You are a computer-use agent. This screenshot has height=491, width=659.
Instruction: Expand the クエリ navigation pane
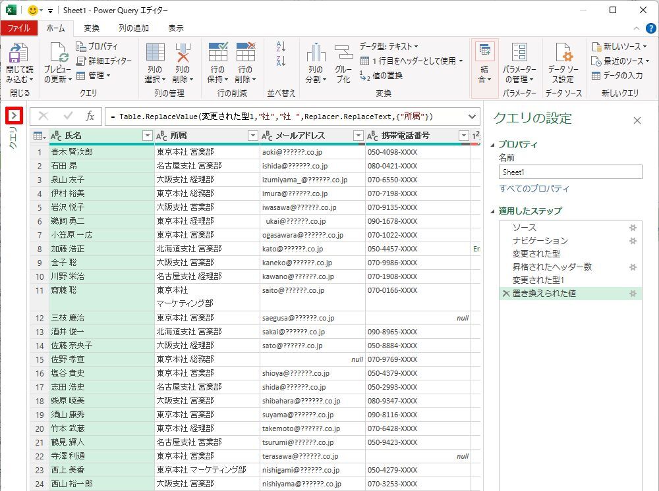tap(14, 115)
